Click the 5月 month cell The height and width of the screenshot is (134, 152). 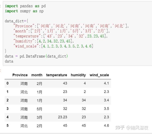[39, 109]
